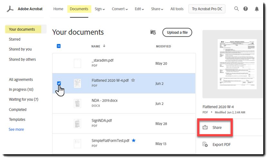Click the create new folder icon

click(x=153, y=32)
